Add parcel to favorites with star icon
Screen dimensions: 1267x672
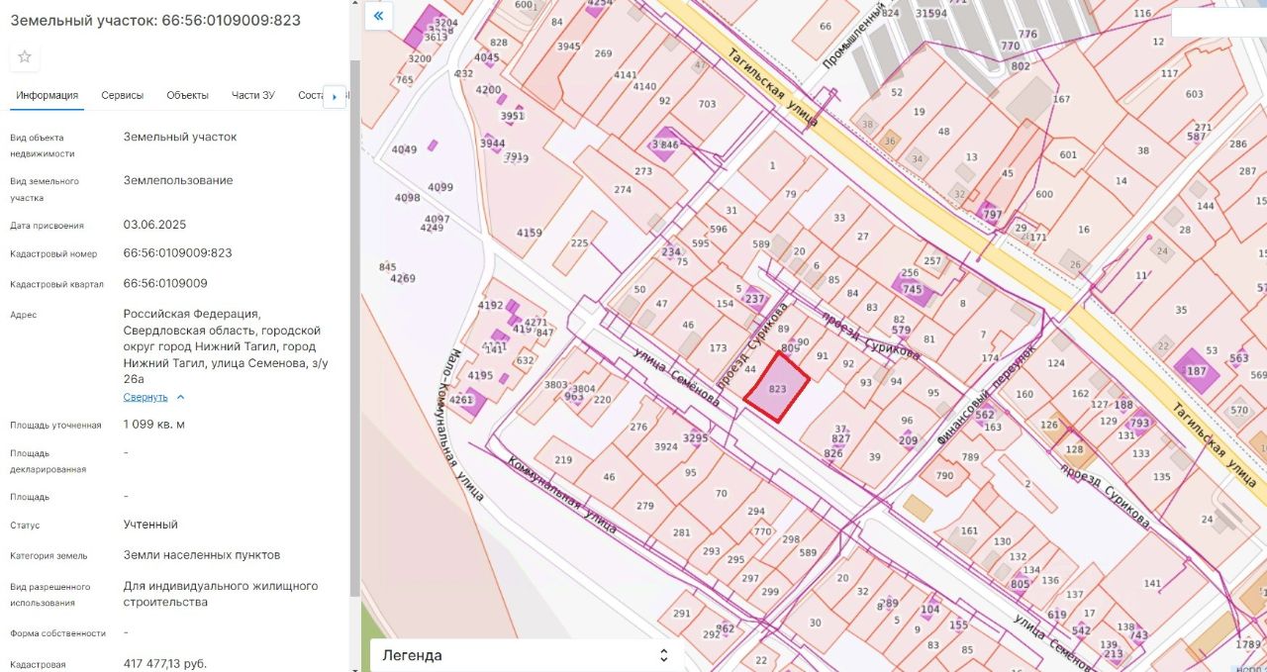25,56
